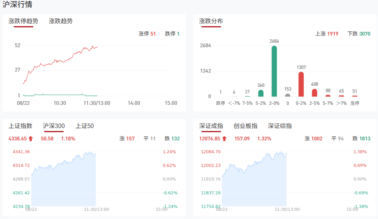Open the 上证指数 index tab
The width and height of the screenshot is (378, 219).
click(20, 126)
